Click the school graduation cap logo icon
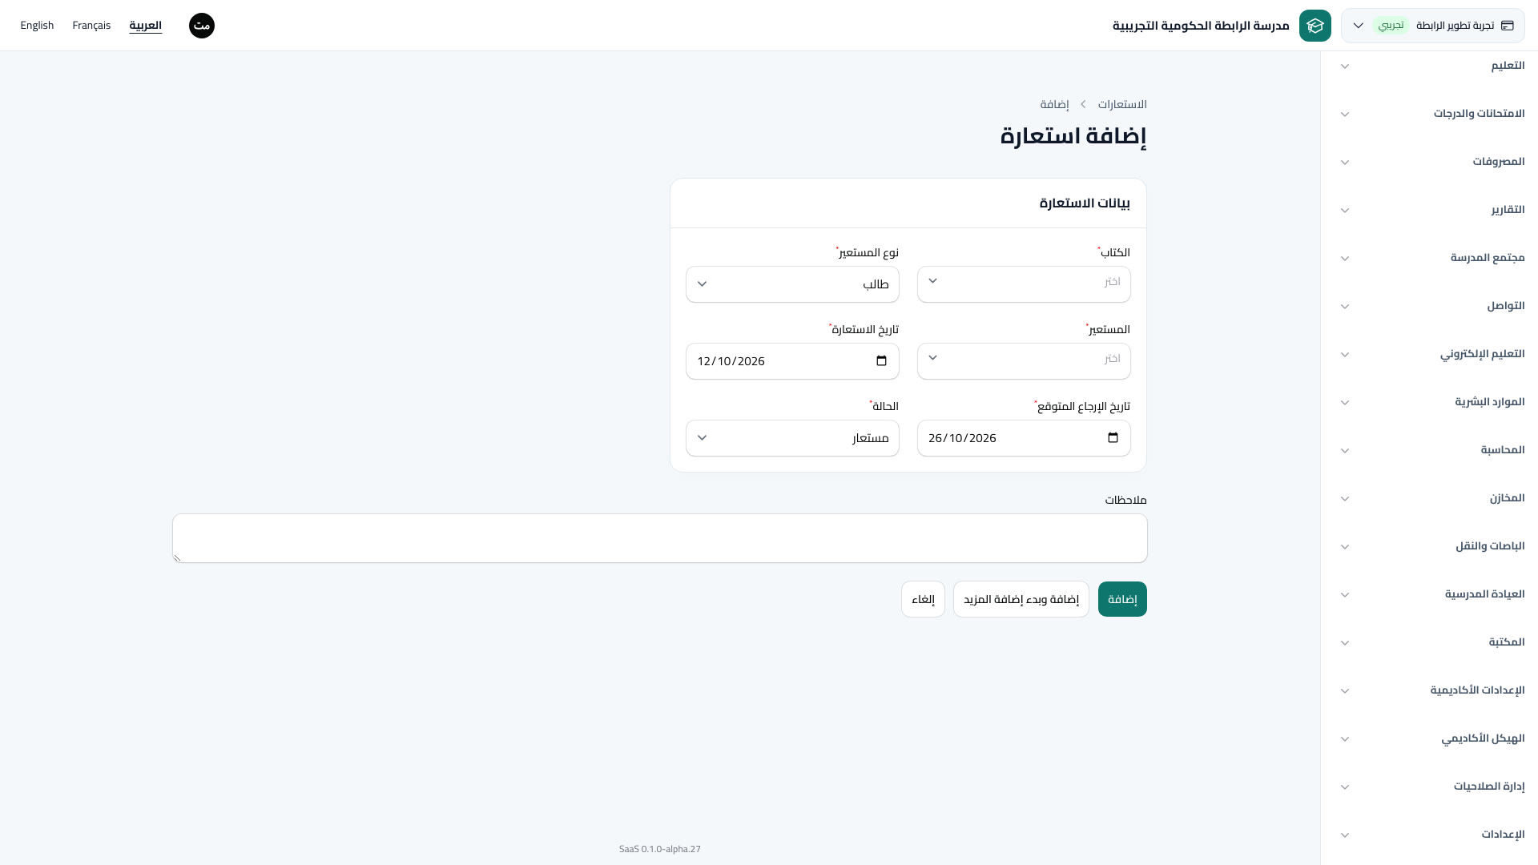The height and width of the screenshot is (865, 1538). pos(1315,26)
